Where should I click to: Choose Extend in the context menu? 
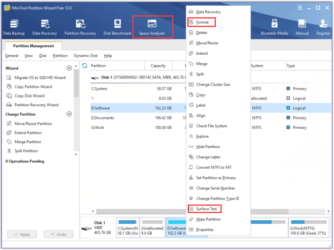218,54
